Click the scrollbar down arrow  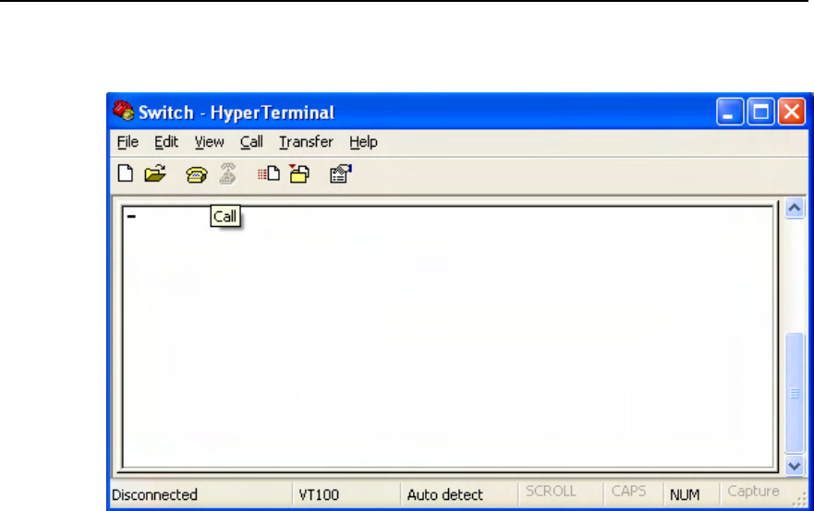tap(795, 466)
